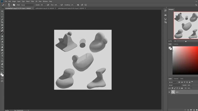Select the Eraser tool
This screenshot has width=198, height=111.
(2, 42)
